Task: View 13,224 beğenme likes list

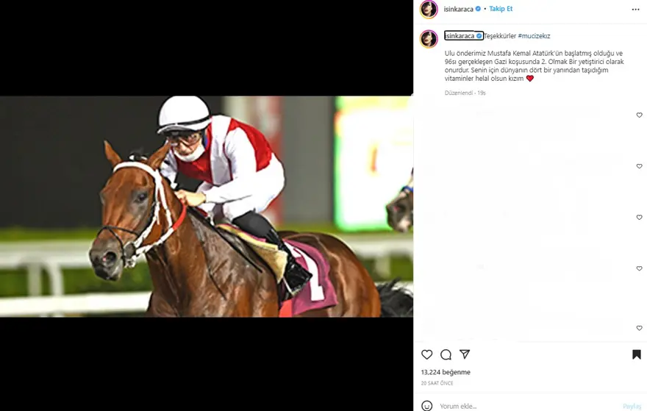Action: 446,372
